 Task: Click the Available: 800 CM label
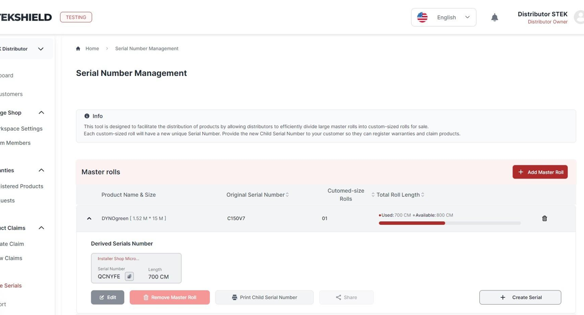[x=434, y=215]
